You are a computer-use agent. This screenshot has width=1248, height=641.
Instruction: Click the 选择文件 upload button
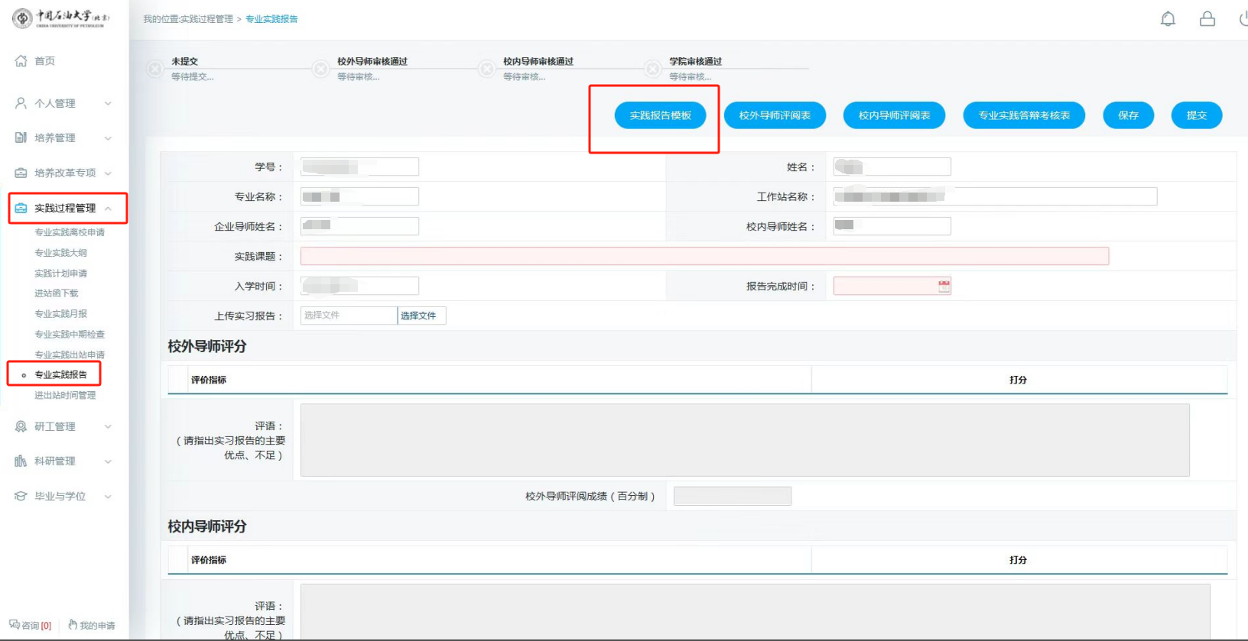(421, 316)
